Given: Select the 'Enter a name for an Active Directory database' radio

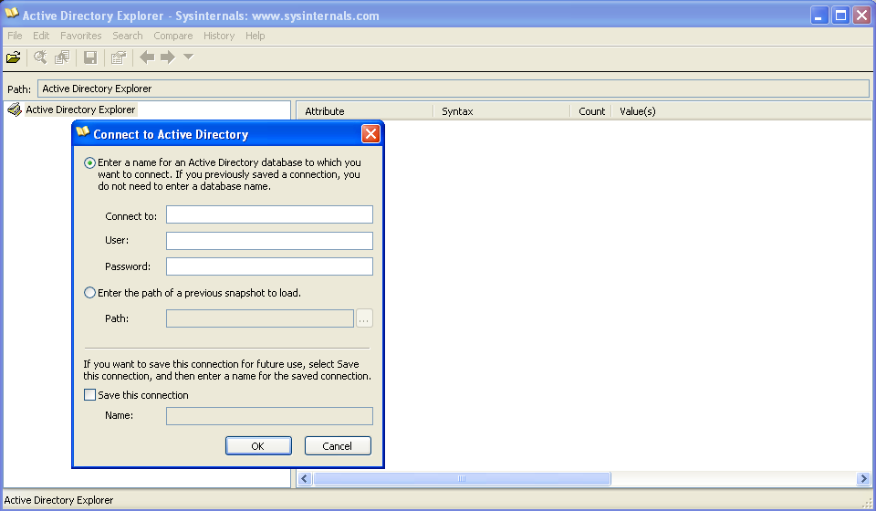Looking at the screenshot, I should (89, 163).
